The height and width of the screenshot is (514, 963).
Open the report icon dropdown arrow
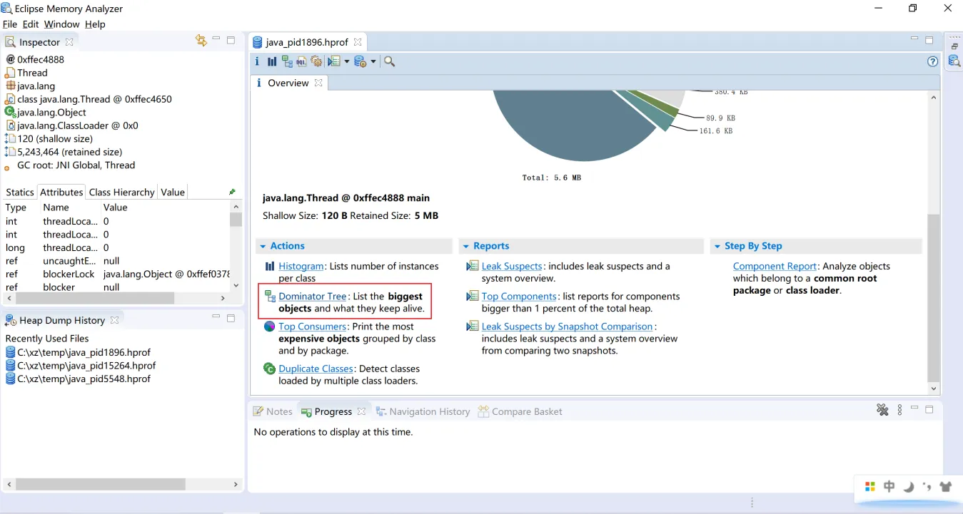click(347, 62)
